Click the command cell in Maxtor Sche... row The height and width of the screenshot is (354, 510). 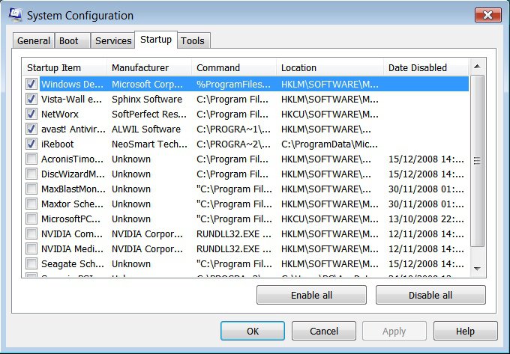[x=234, y=204]
